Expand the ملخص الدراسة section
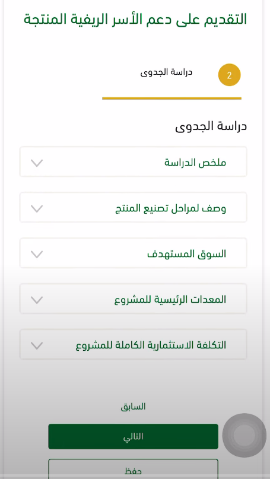Image resolution: width=270 pixels, height=479 pixels. 133,162
